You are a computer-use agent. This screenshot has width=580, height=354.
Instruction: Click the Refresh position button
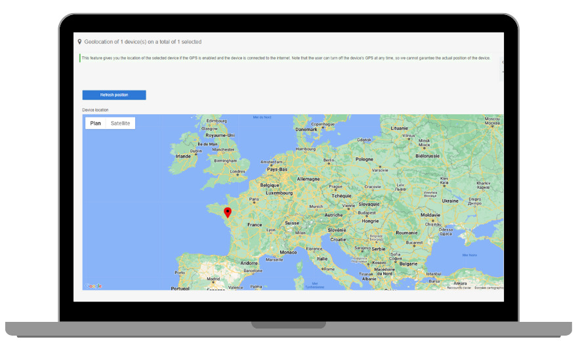pos(114,95)
